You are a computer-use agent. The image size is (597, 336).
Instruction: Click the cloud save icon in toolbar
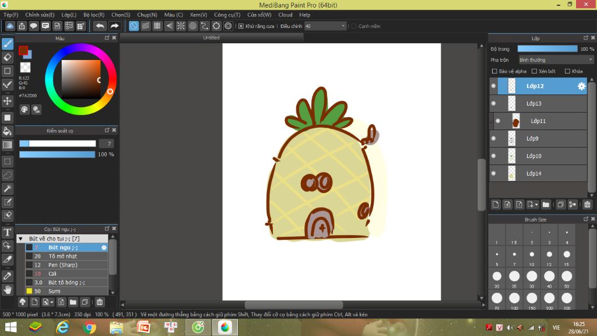tap(10, 26)
